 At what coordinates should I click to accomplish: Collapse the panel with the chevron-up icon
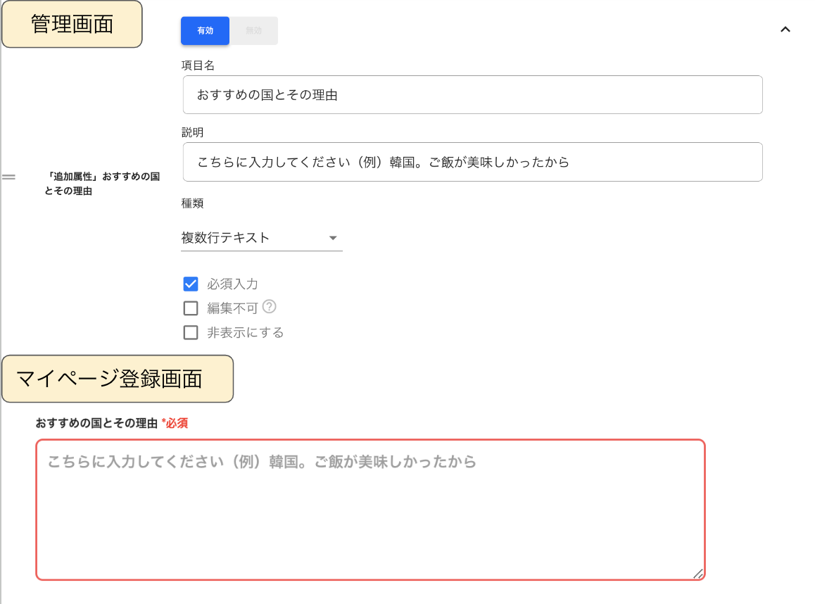click(785, 30)
